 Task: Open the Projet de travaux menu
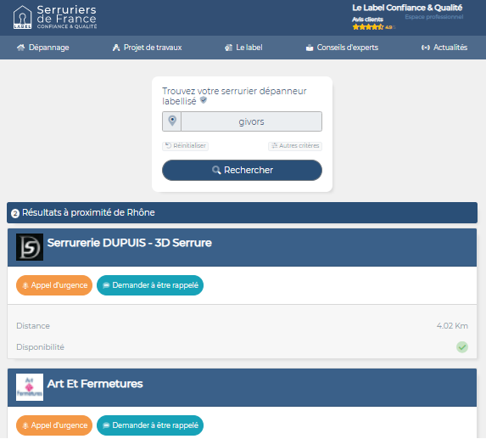click(147, 48)
